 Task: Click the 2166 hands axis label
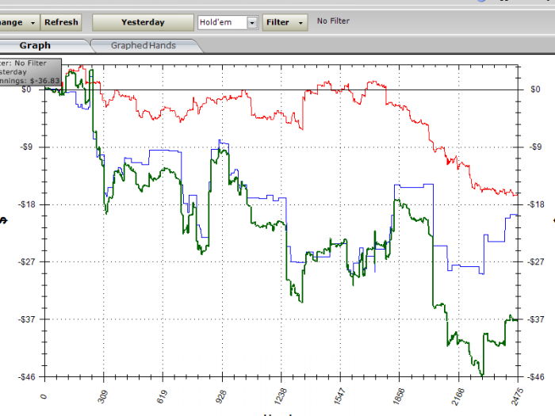(x=457, y=396)
